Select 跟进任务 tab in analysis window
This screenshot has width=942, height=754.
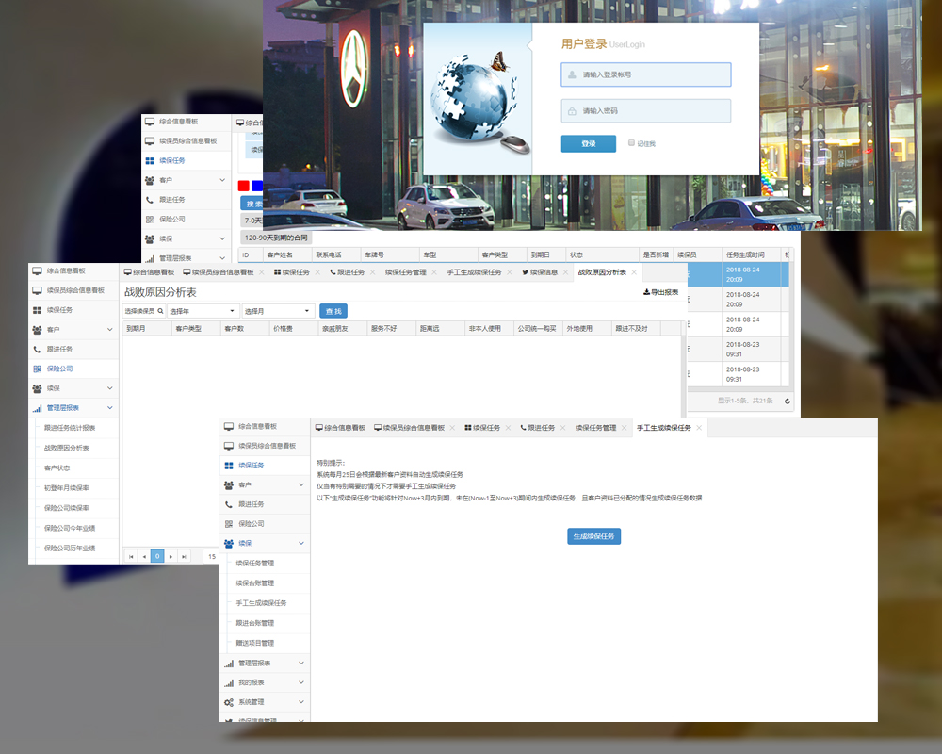(348, 272)
